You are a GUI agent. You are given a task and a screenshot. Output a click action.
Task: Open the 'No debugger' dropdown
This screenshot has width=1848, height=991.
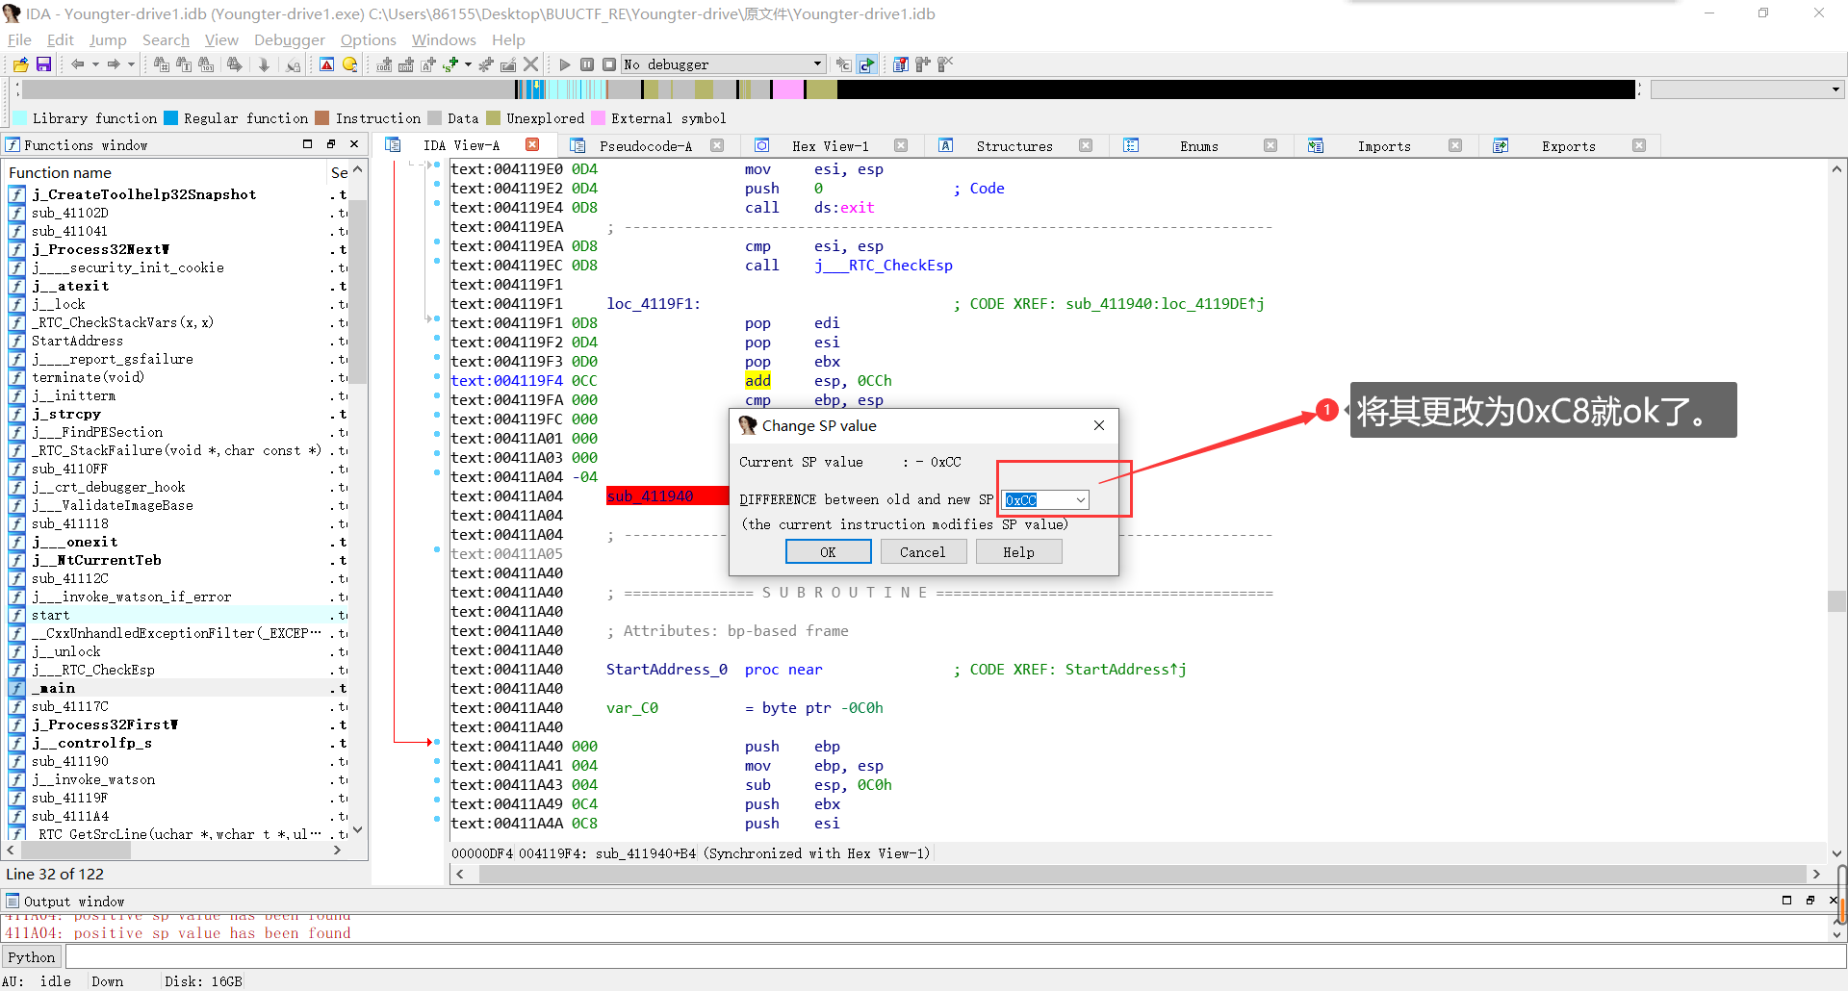[724, 64]
